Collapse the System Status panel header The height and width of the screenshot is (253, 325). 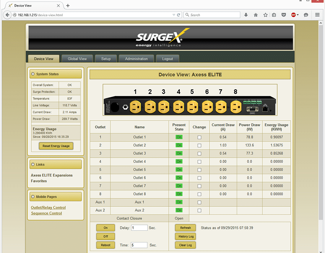55,74
